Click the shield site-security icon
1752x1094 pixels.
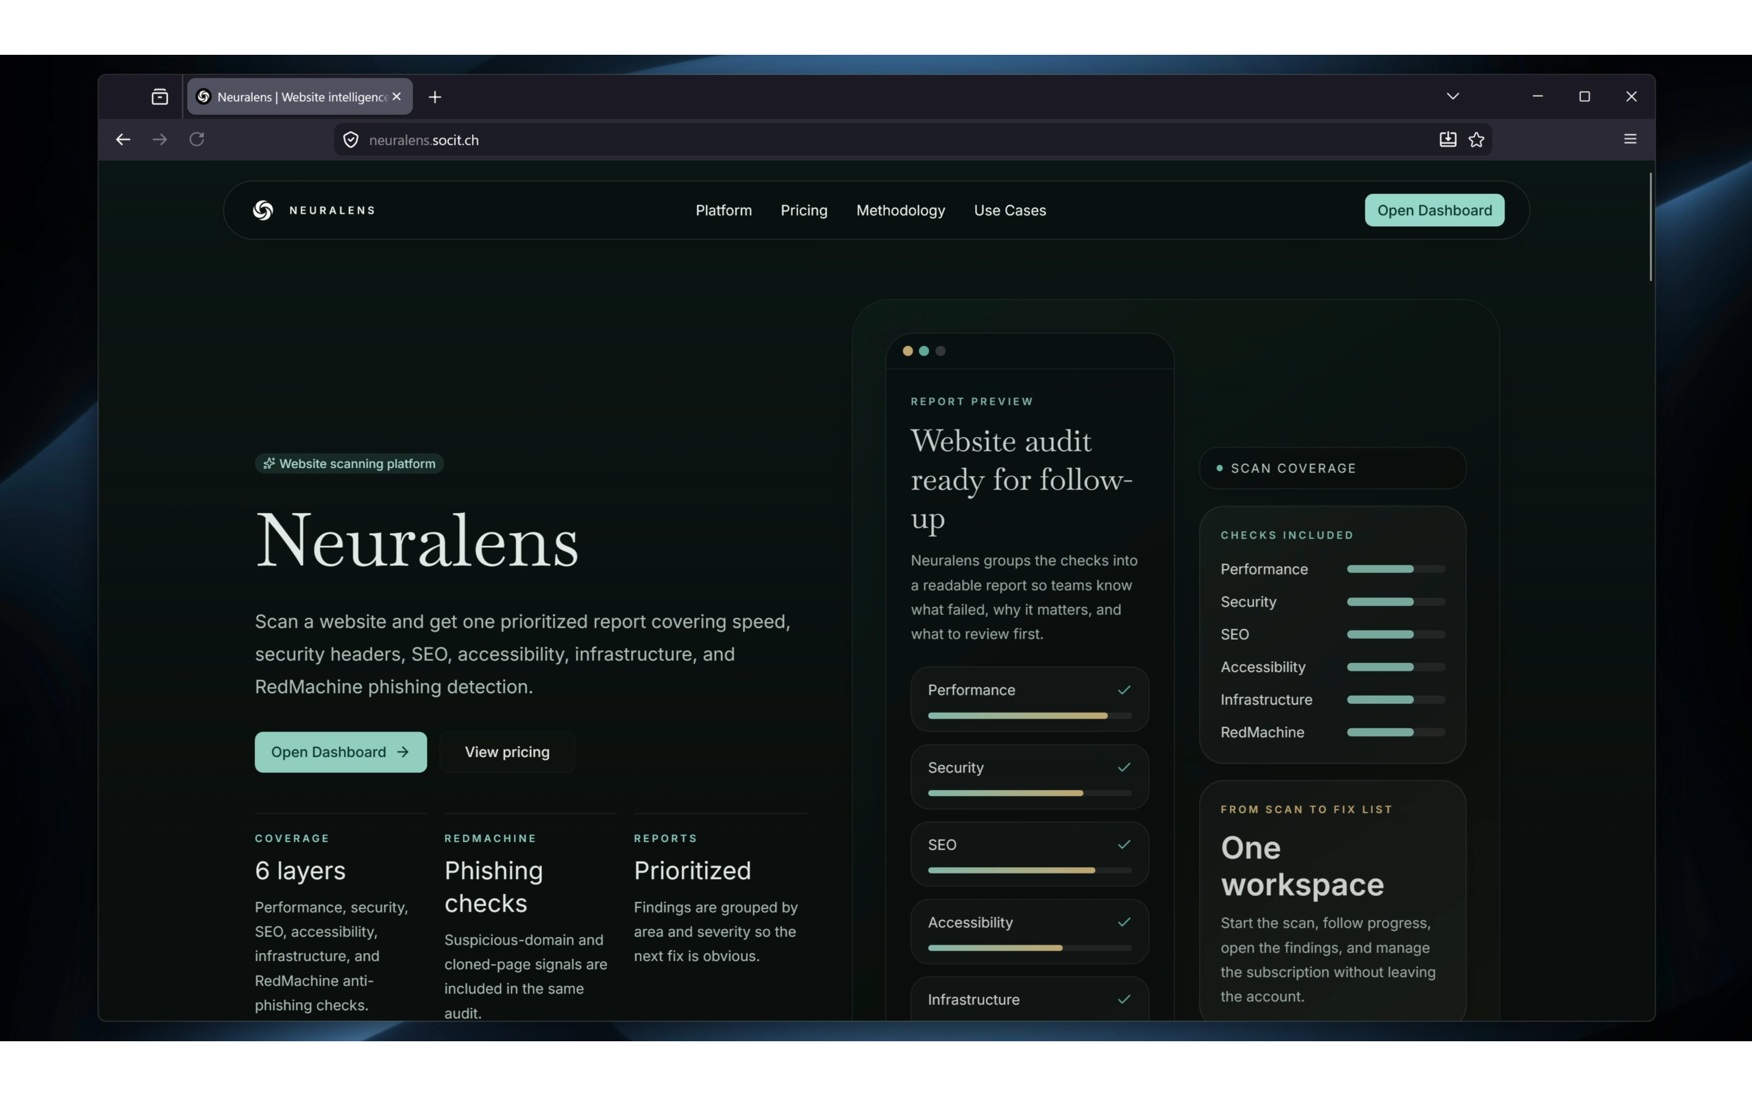click(351, 140)
